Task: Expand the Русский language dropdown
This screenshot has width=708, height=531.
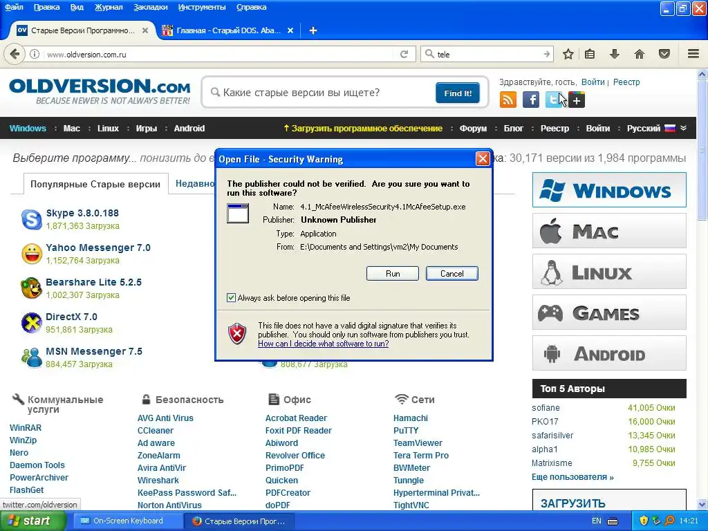Action: tap(684, 128)
